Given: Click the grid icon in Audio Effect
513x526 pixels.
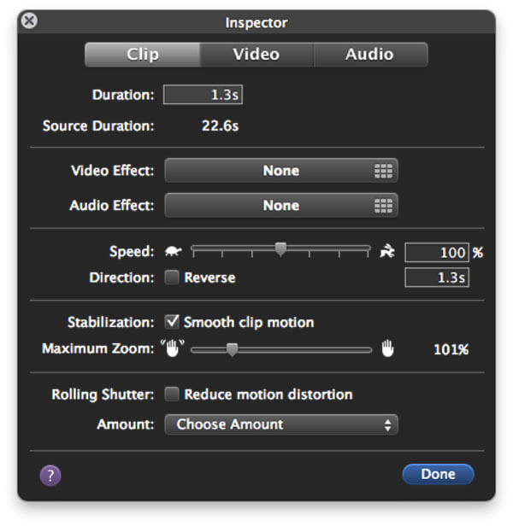Looking at the screenshot, I should point(384,206).
